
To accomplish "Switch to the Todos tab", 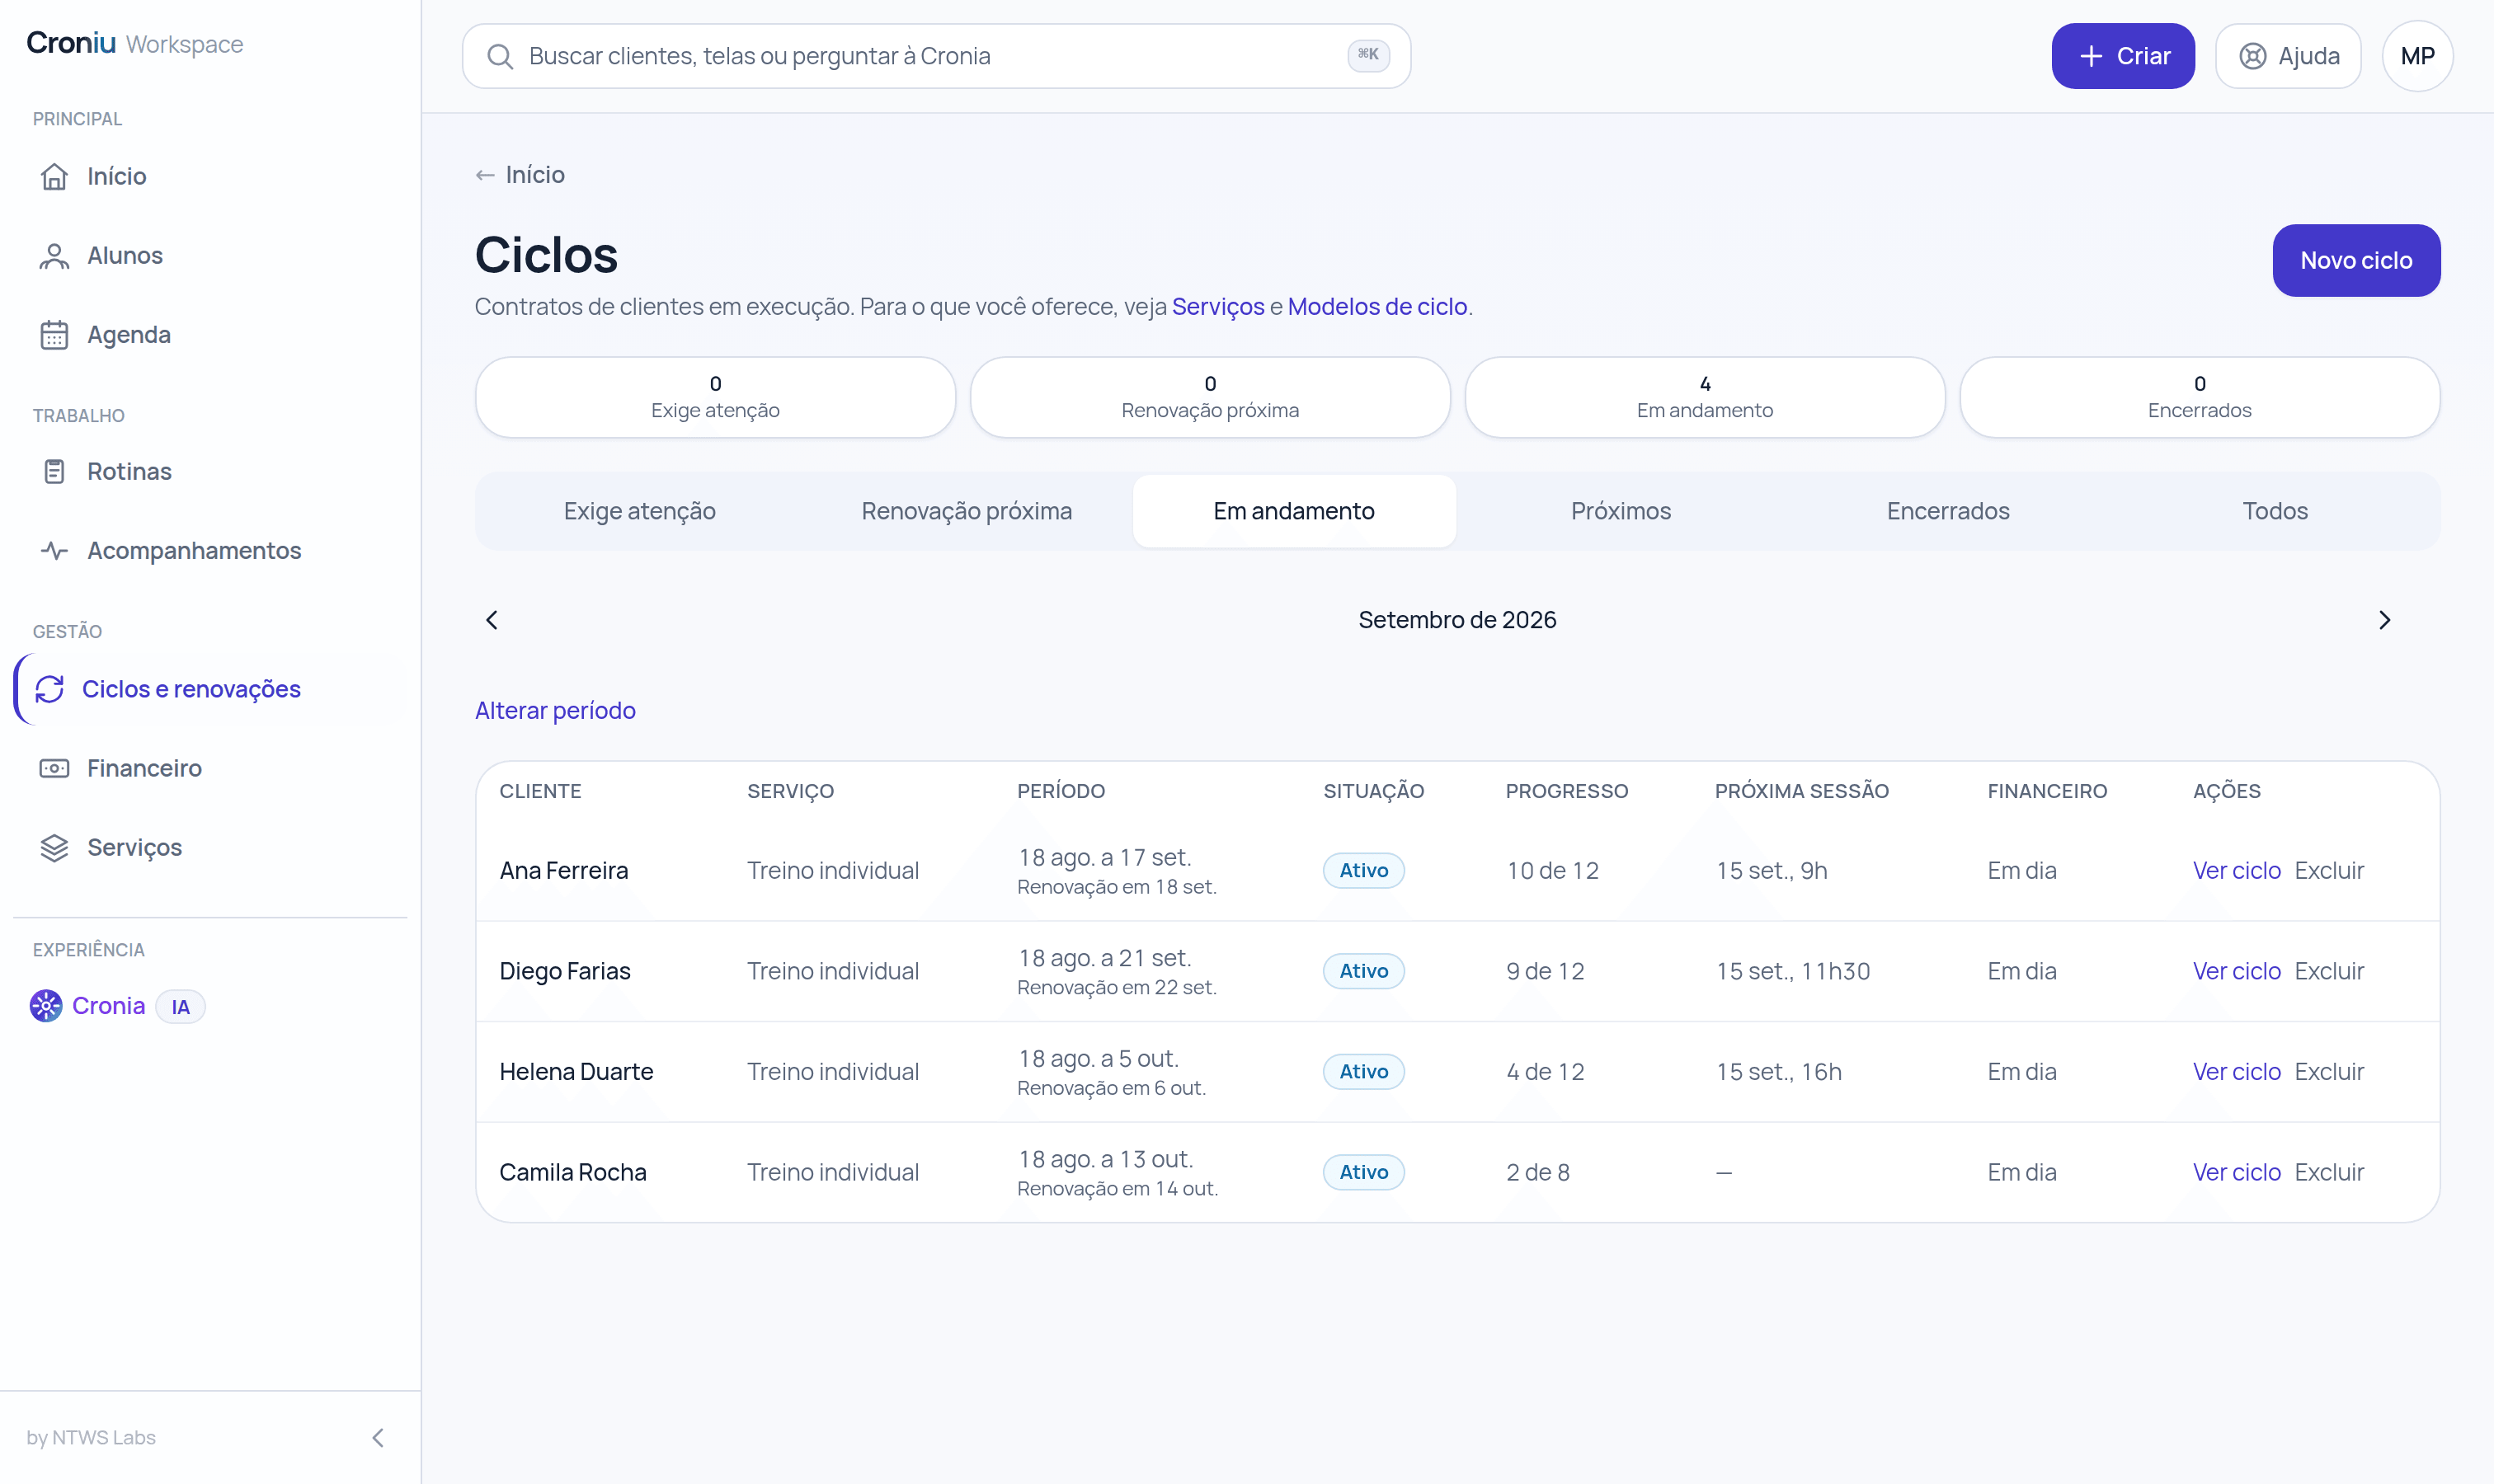I will coord(2275,511).
